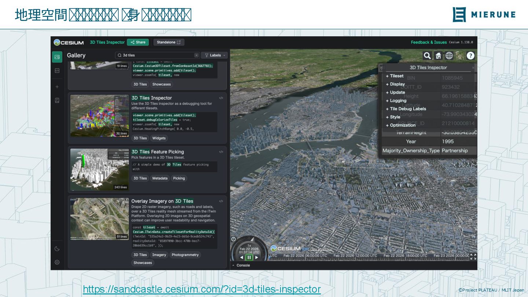The image size is (528, 297).
Task: Expand the Tileset section
Action: click(x=395, y=76)
